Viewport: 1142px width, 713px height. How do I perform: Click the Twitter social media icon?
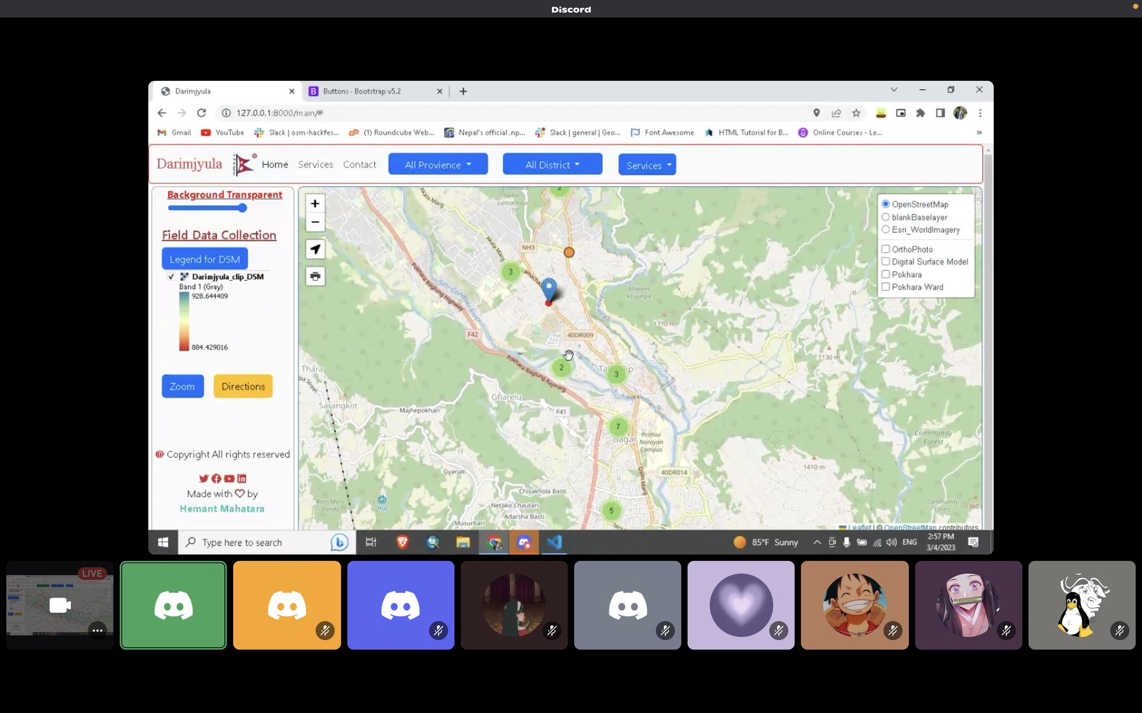tap(203, 478)
